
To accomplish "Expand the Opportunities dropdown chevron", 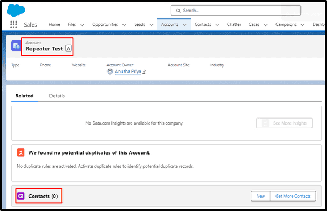I will tap(124, 25).
